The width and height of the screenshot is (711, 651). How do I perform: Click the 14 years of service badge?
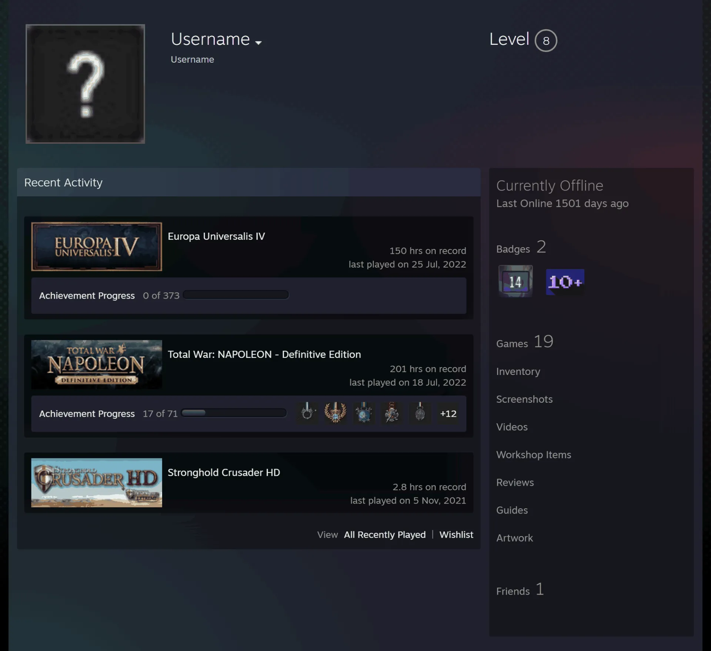tap(515, 281)
